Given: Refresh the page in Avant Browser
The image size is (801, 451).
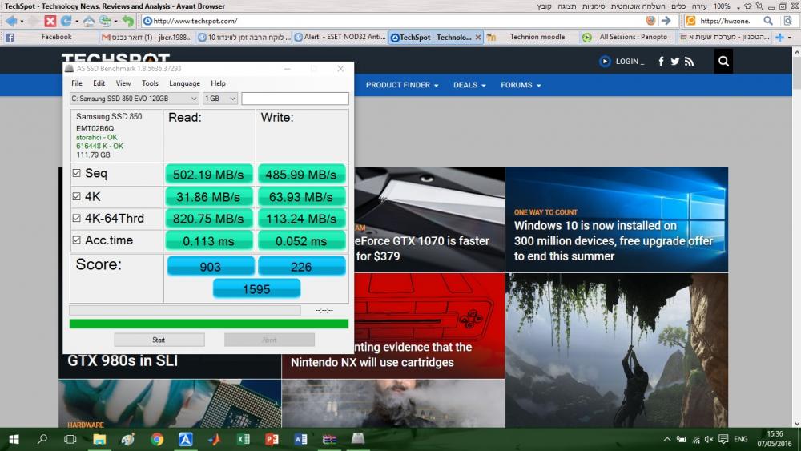Looking at the screenshot, I should tap(66, 21).
